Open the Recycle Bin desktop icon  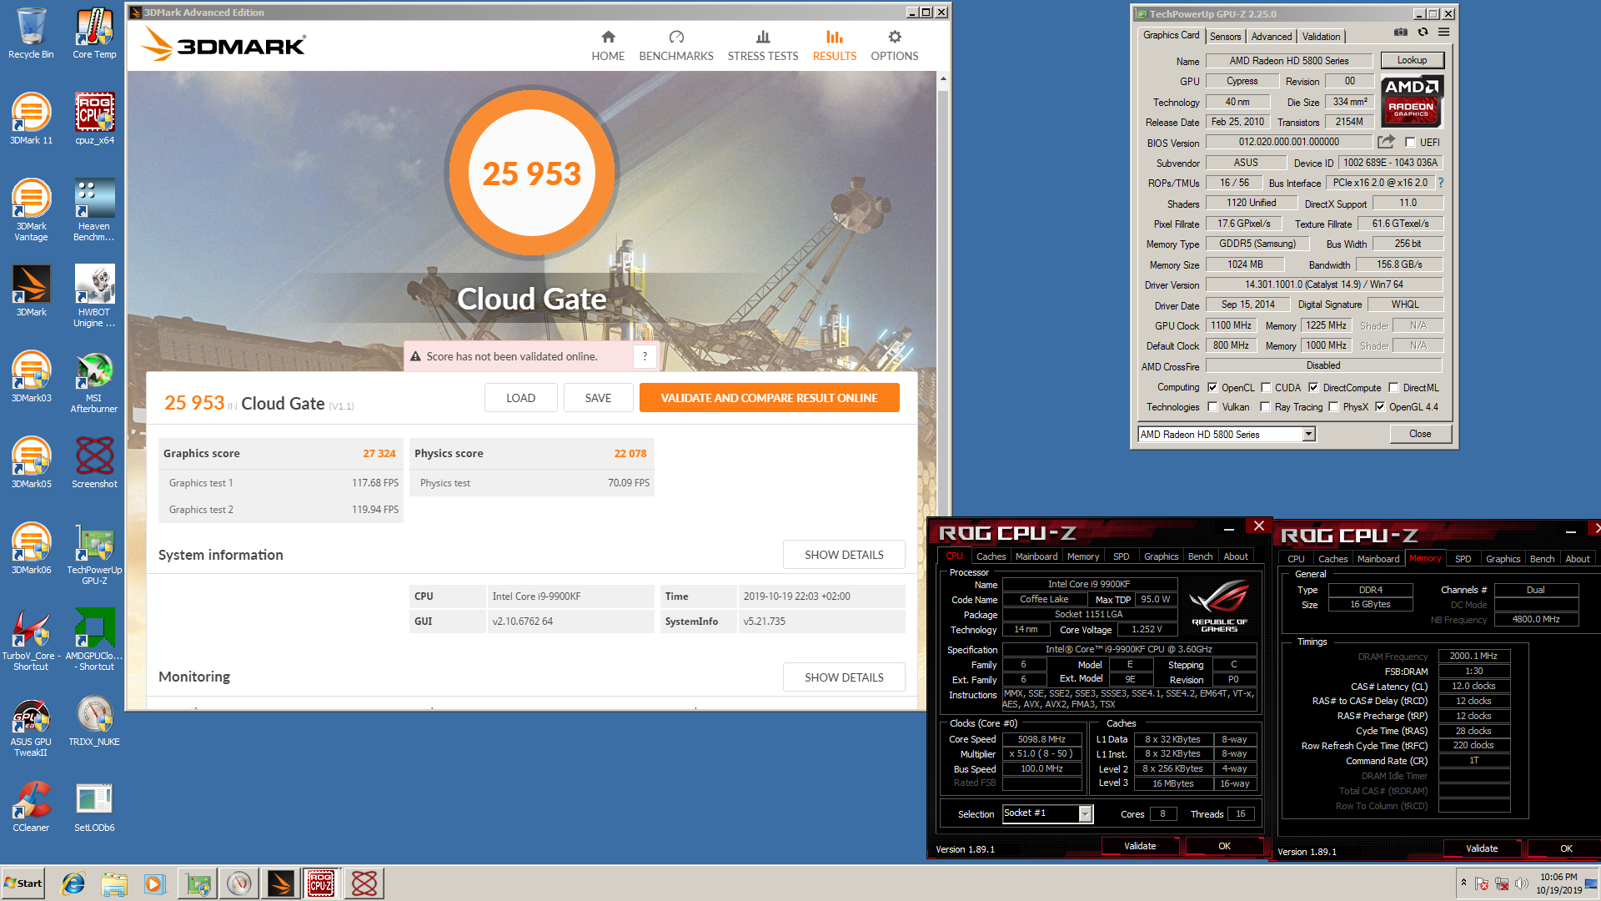pos(31,33)
